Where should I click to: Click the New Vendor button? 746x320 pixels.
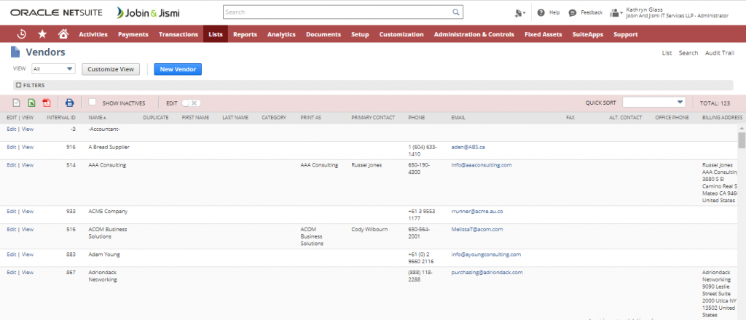click(x=177, y=69)
